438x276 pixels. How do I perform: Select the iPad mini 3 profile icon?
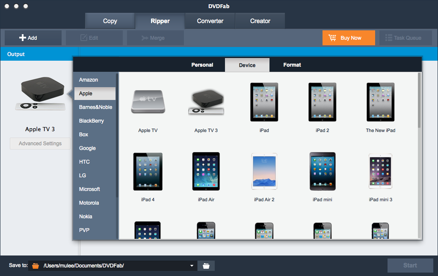click(380, 171)
